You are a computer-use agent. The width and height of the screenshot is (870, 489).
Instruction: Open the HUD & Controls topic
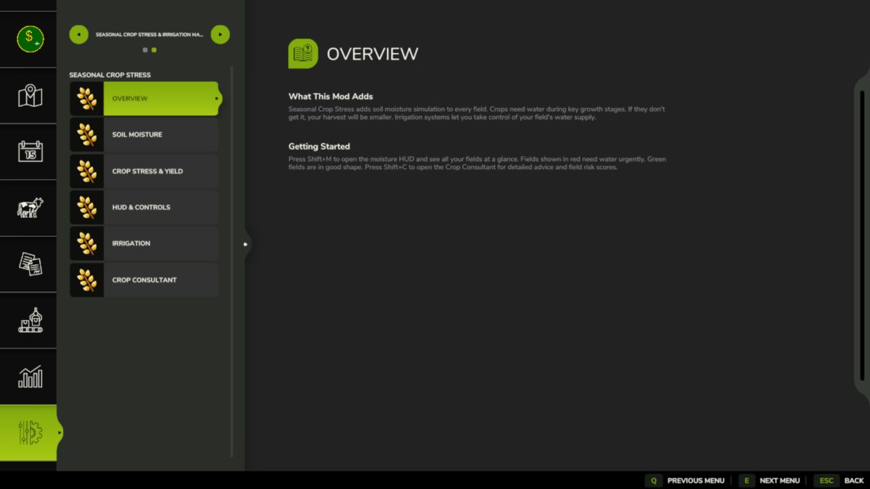[144, 207]
